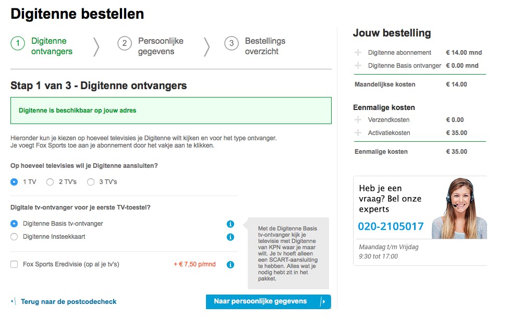Click step 1 circle icon

[x=18, y=44]
